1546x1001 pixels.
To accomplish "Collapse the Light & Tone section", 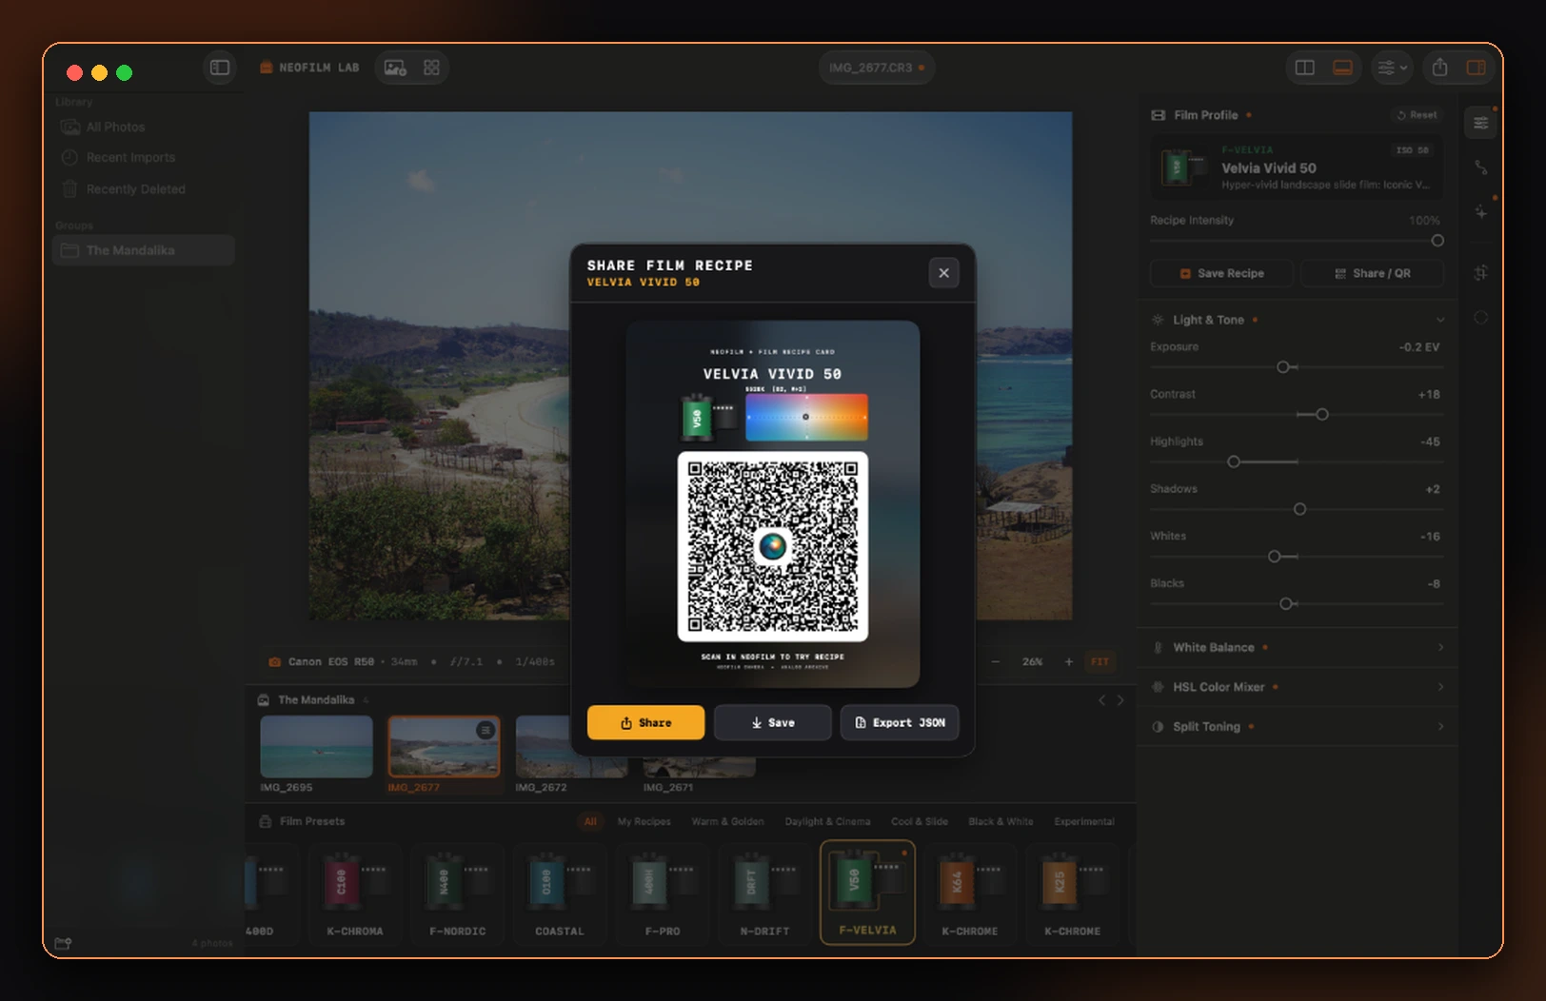I will coord(1440,320).
